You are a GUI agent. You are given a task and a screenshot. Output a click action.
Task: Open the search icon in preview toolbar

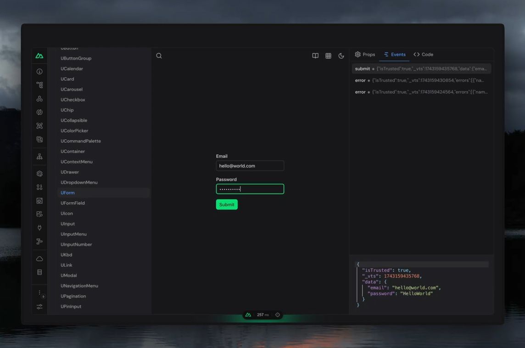pyautogui.click(x=159, y=56)
